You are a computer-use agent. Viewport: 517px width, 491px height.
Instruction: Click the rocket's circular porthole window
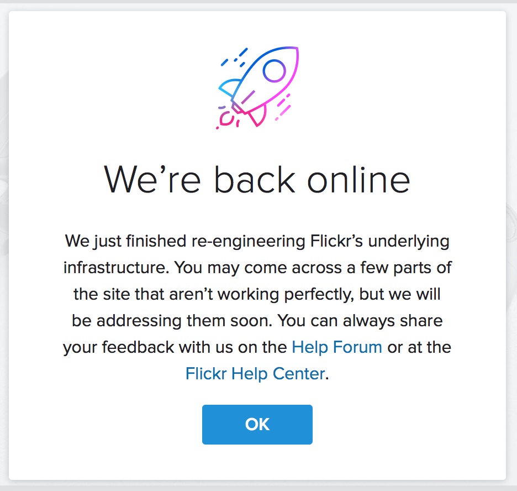pyautogui.click(x=274, y=70)
